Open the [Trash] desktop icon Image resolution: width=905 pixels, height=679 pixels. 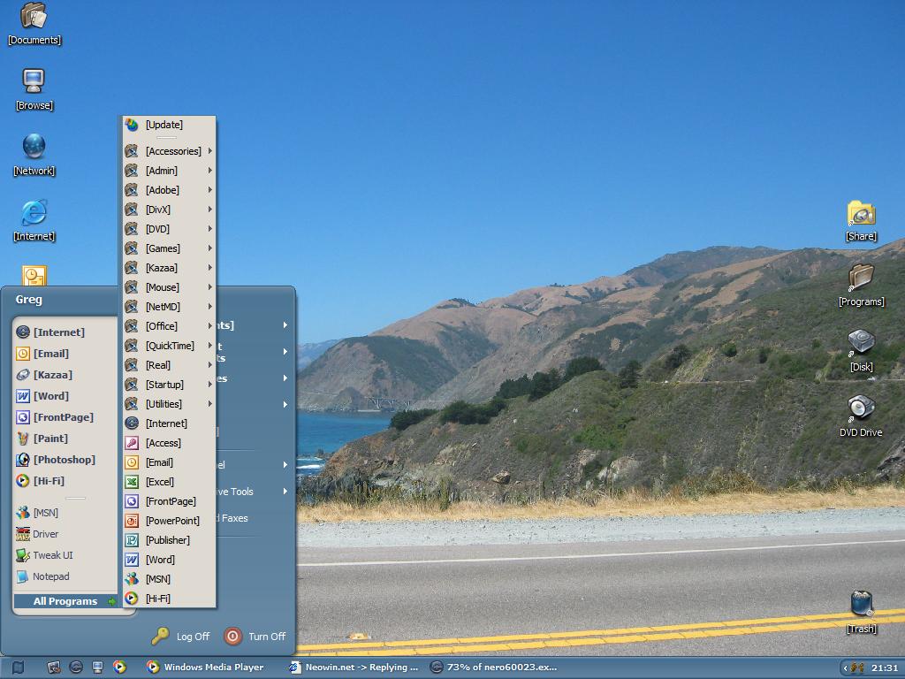[x=861, y=613]
